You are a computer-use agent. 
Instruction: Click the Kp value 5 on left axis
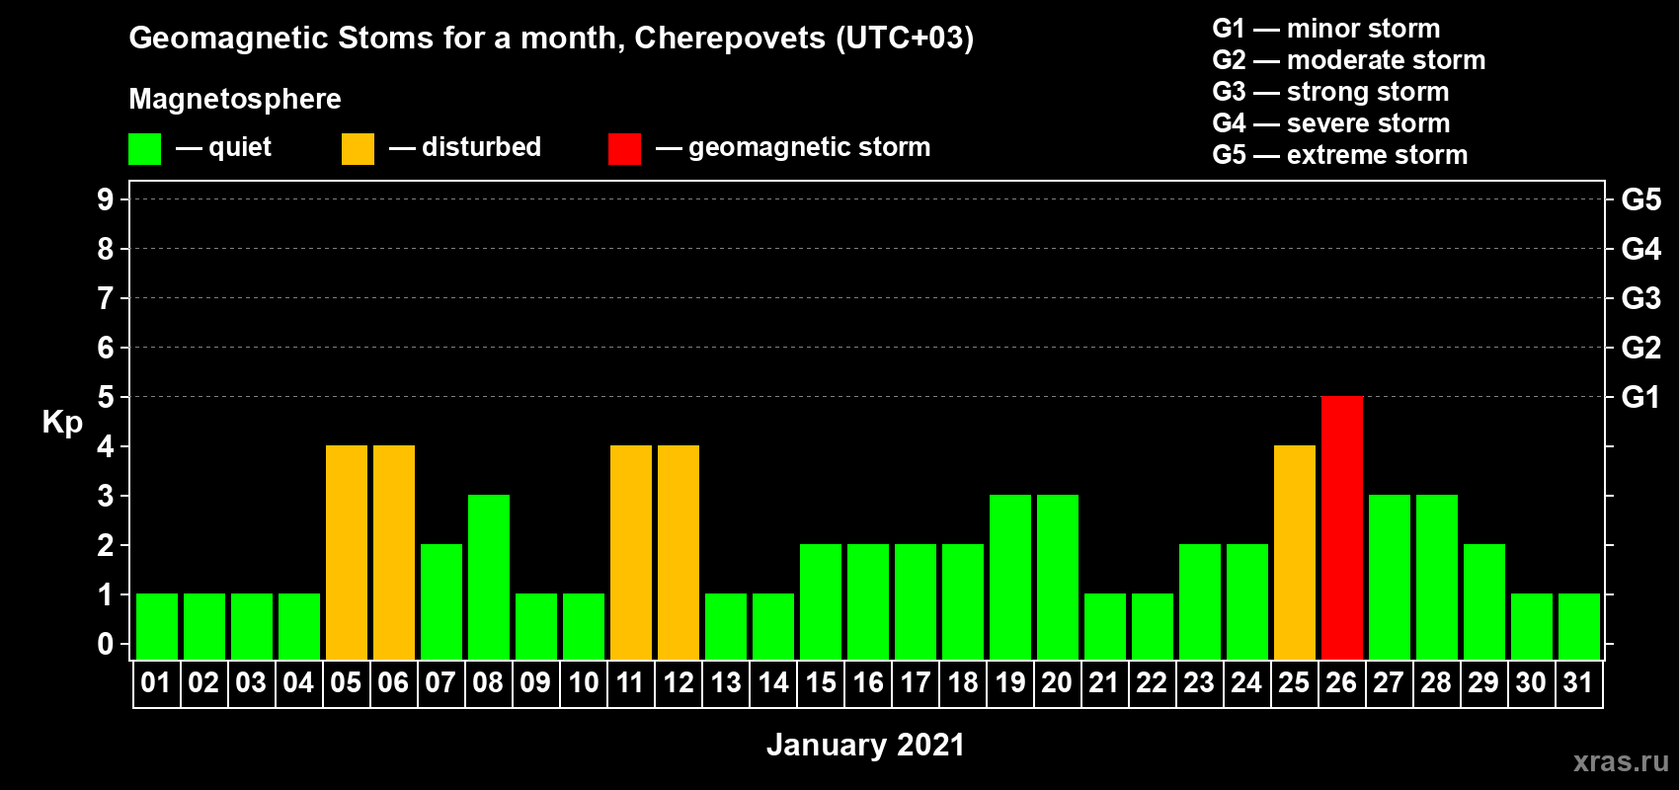click(x=106, y=397)
